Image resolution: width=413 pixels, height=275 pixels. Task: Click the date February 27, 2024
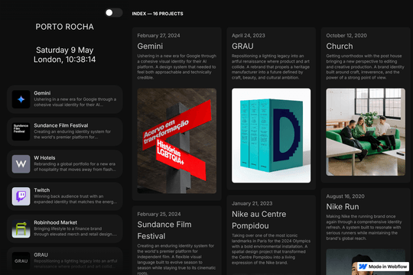(x=158, y=36)
